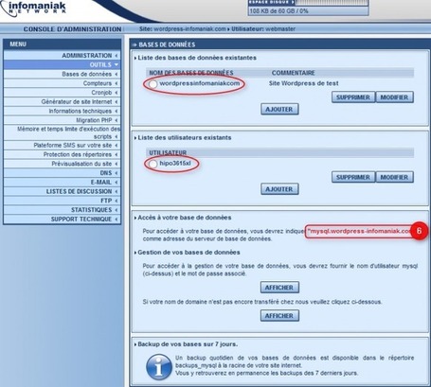
Task: Select the wordpressinfomaniakcom database radio button
Action: [153, 84]
